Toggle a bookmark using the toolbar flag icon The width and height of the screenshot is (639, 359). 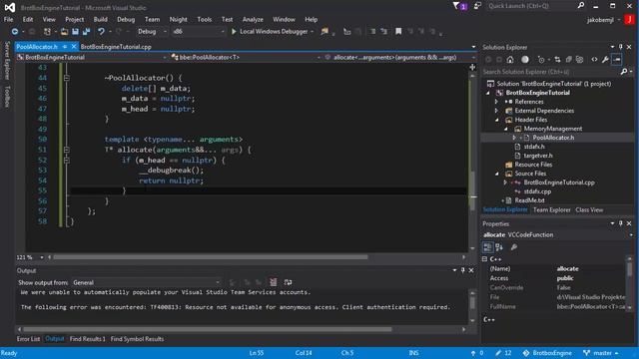[x=398, y=31]
